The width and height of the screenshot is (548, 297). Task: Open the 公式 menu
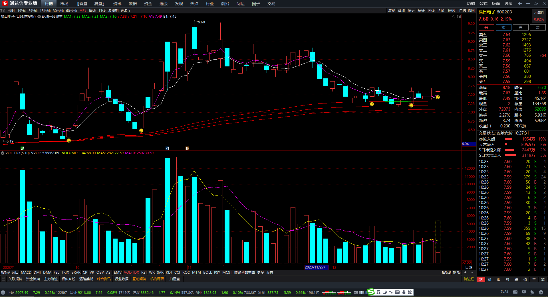click(x=483, y=3)
